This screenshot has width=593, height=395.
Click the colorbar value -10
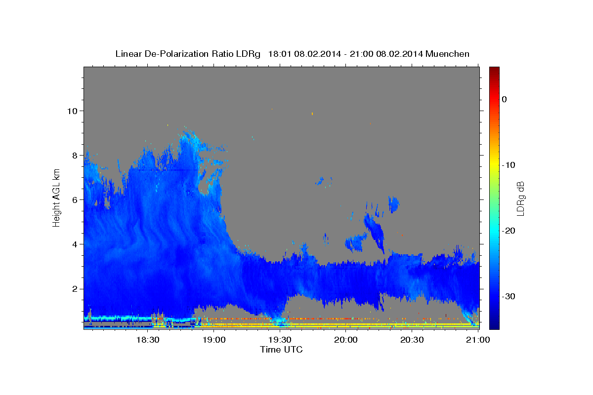pos(508,165)
